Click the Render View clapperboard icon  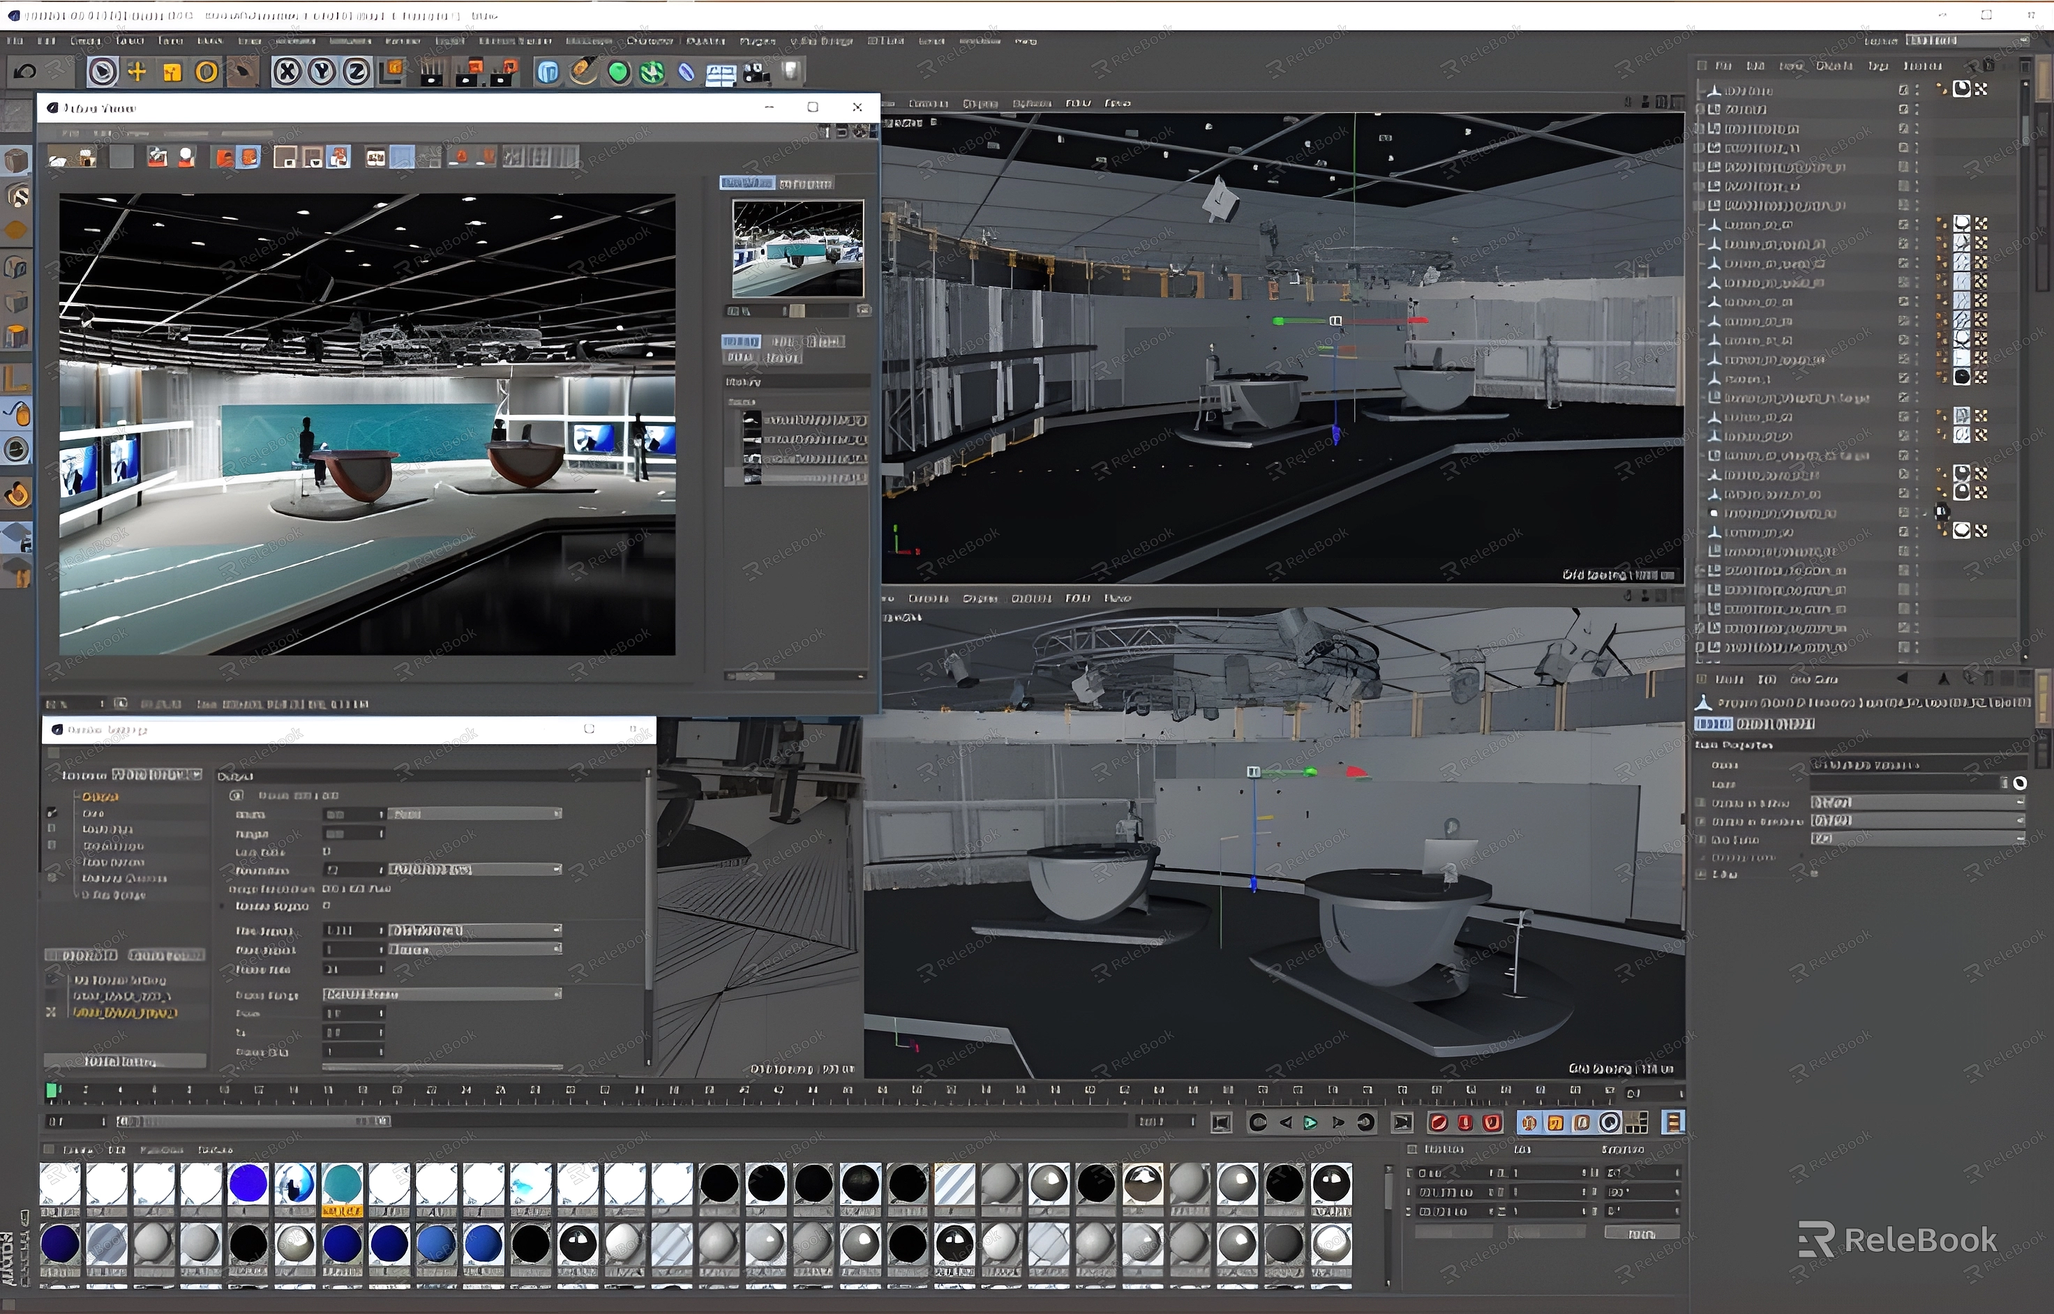(432, 73)
